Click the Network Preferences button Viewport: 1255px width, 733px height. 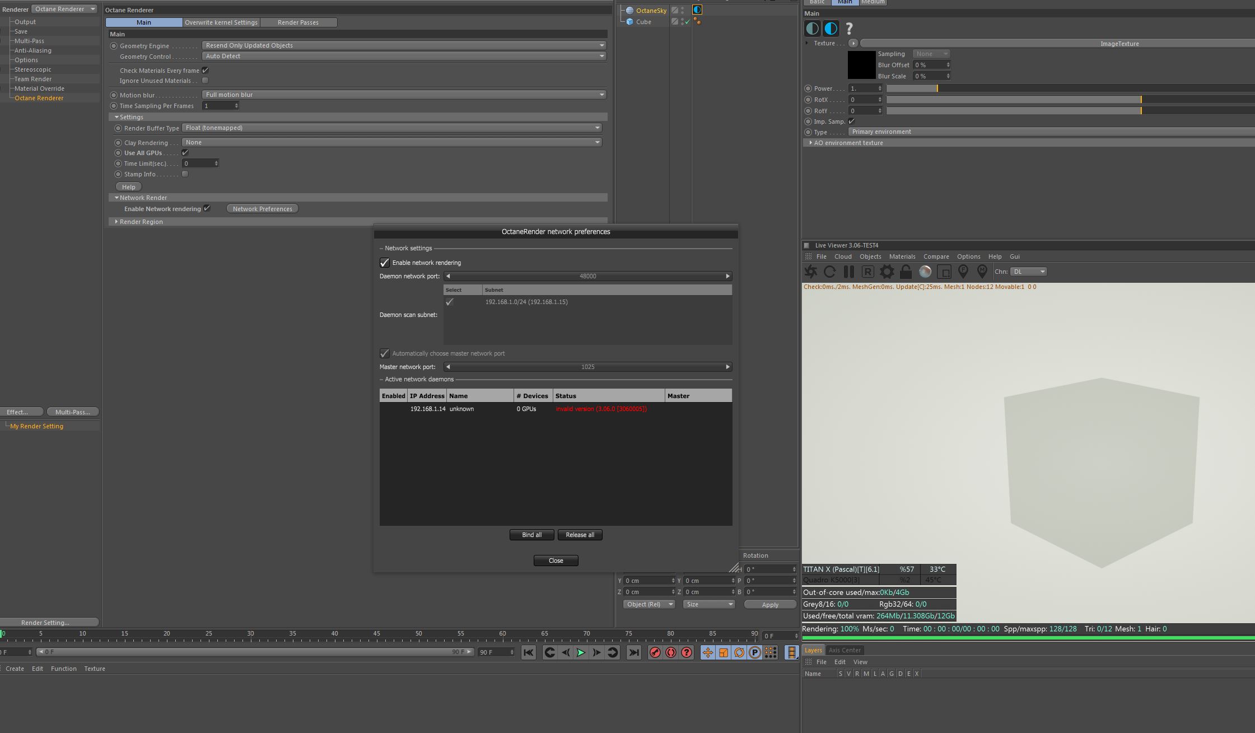point(262,209)
